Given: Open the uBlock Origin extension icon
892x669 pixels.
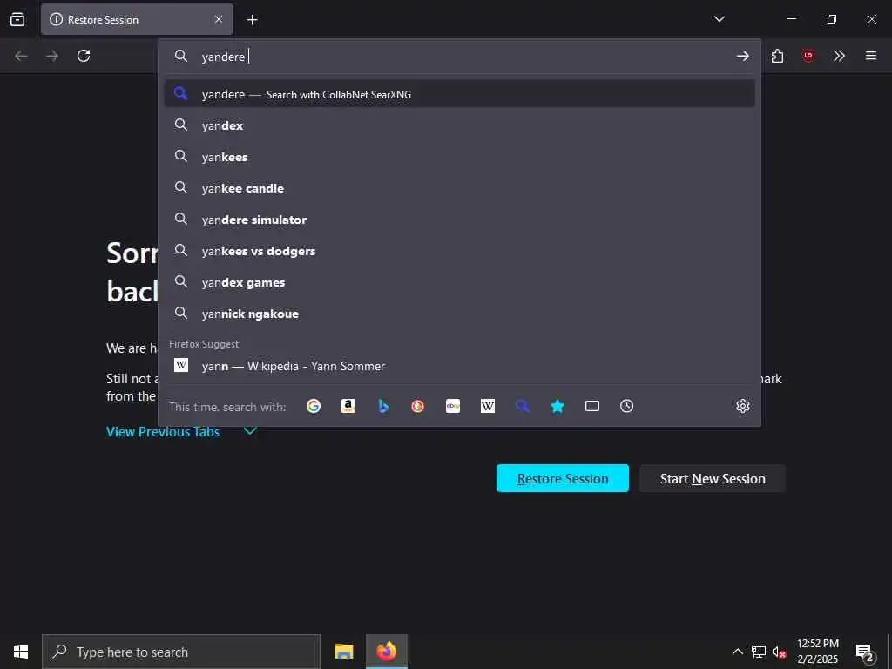Looking at the screenshot, I should point(808,56).
